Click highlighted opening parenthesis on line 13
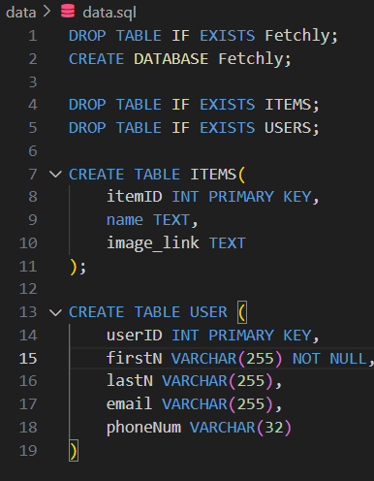374x481 pixels. 242,312
